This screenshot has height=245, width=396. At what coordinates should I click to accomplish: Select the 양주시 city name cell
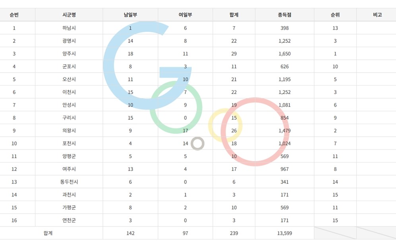(x=69, y=54)
